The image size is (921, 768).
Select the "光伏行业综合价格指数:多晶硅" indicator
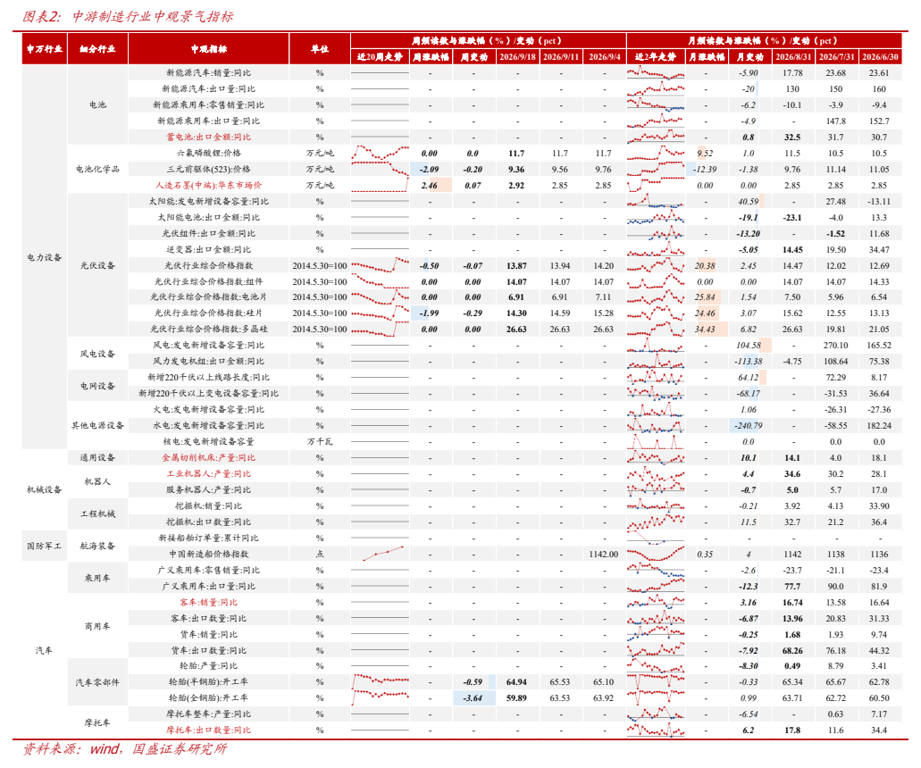click(x=208, y=330)
